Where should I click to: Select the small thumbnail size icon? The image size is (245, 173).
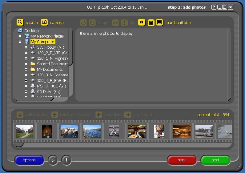point(142,22)
